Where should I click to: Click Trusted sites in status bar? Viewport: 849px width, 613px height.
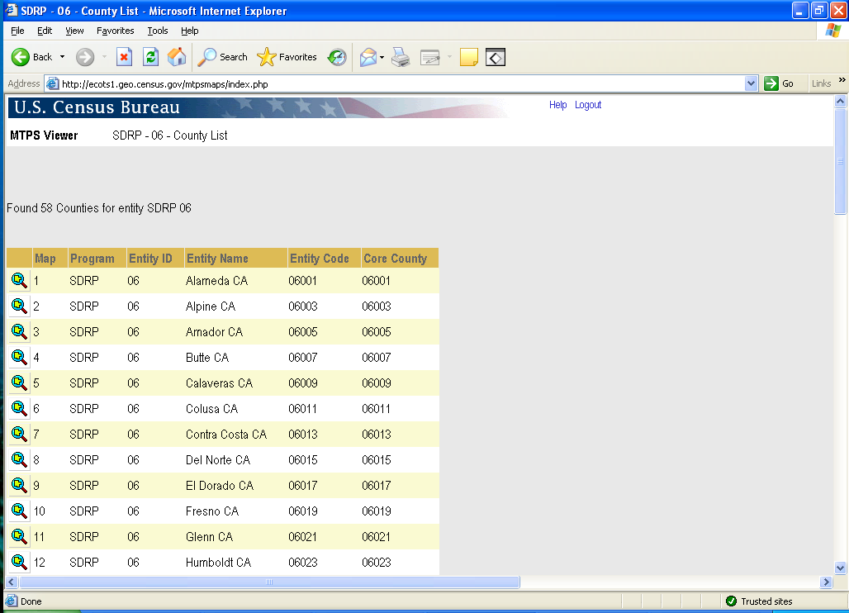tap(760, 601)
